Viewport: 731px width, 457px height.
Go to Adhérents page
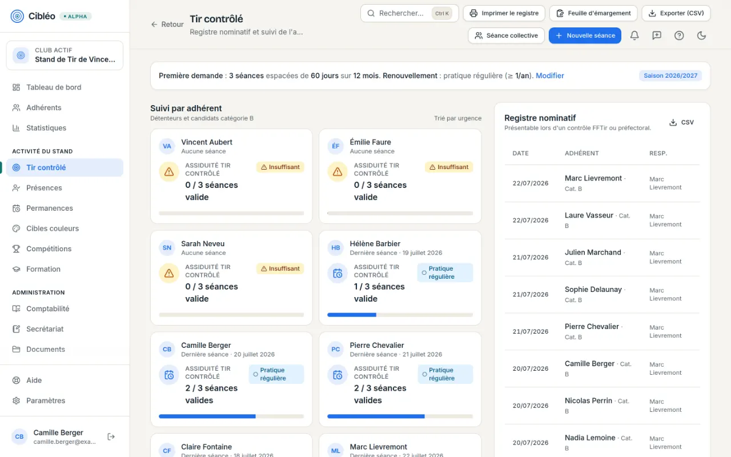click(x=65, y=107)
